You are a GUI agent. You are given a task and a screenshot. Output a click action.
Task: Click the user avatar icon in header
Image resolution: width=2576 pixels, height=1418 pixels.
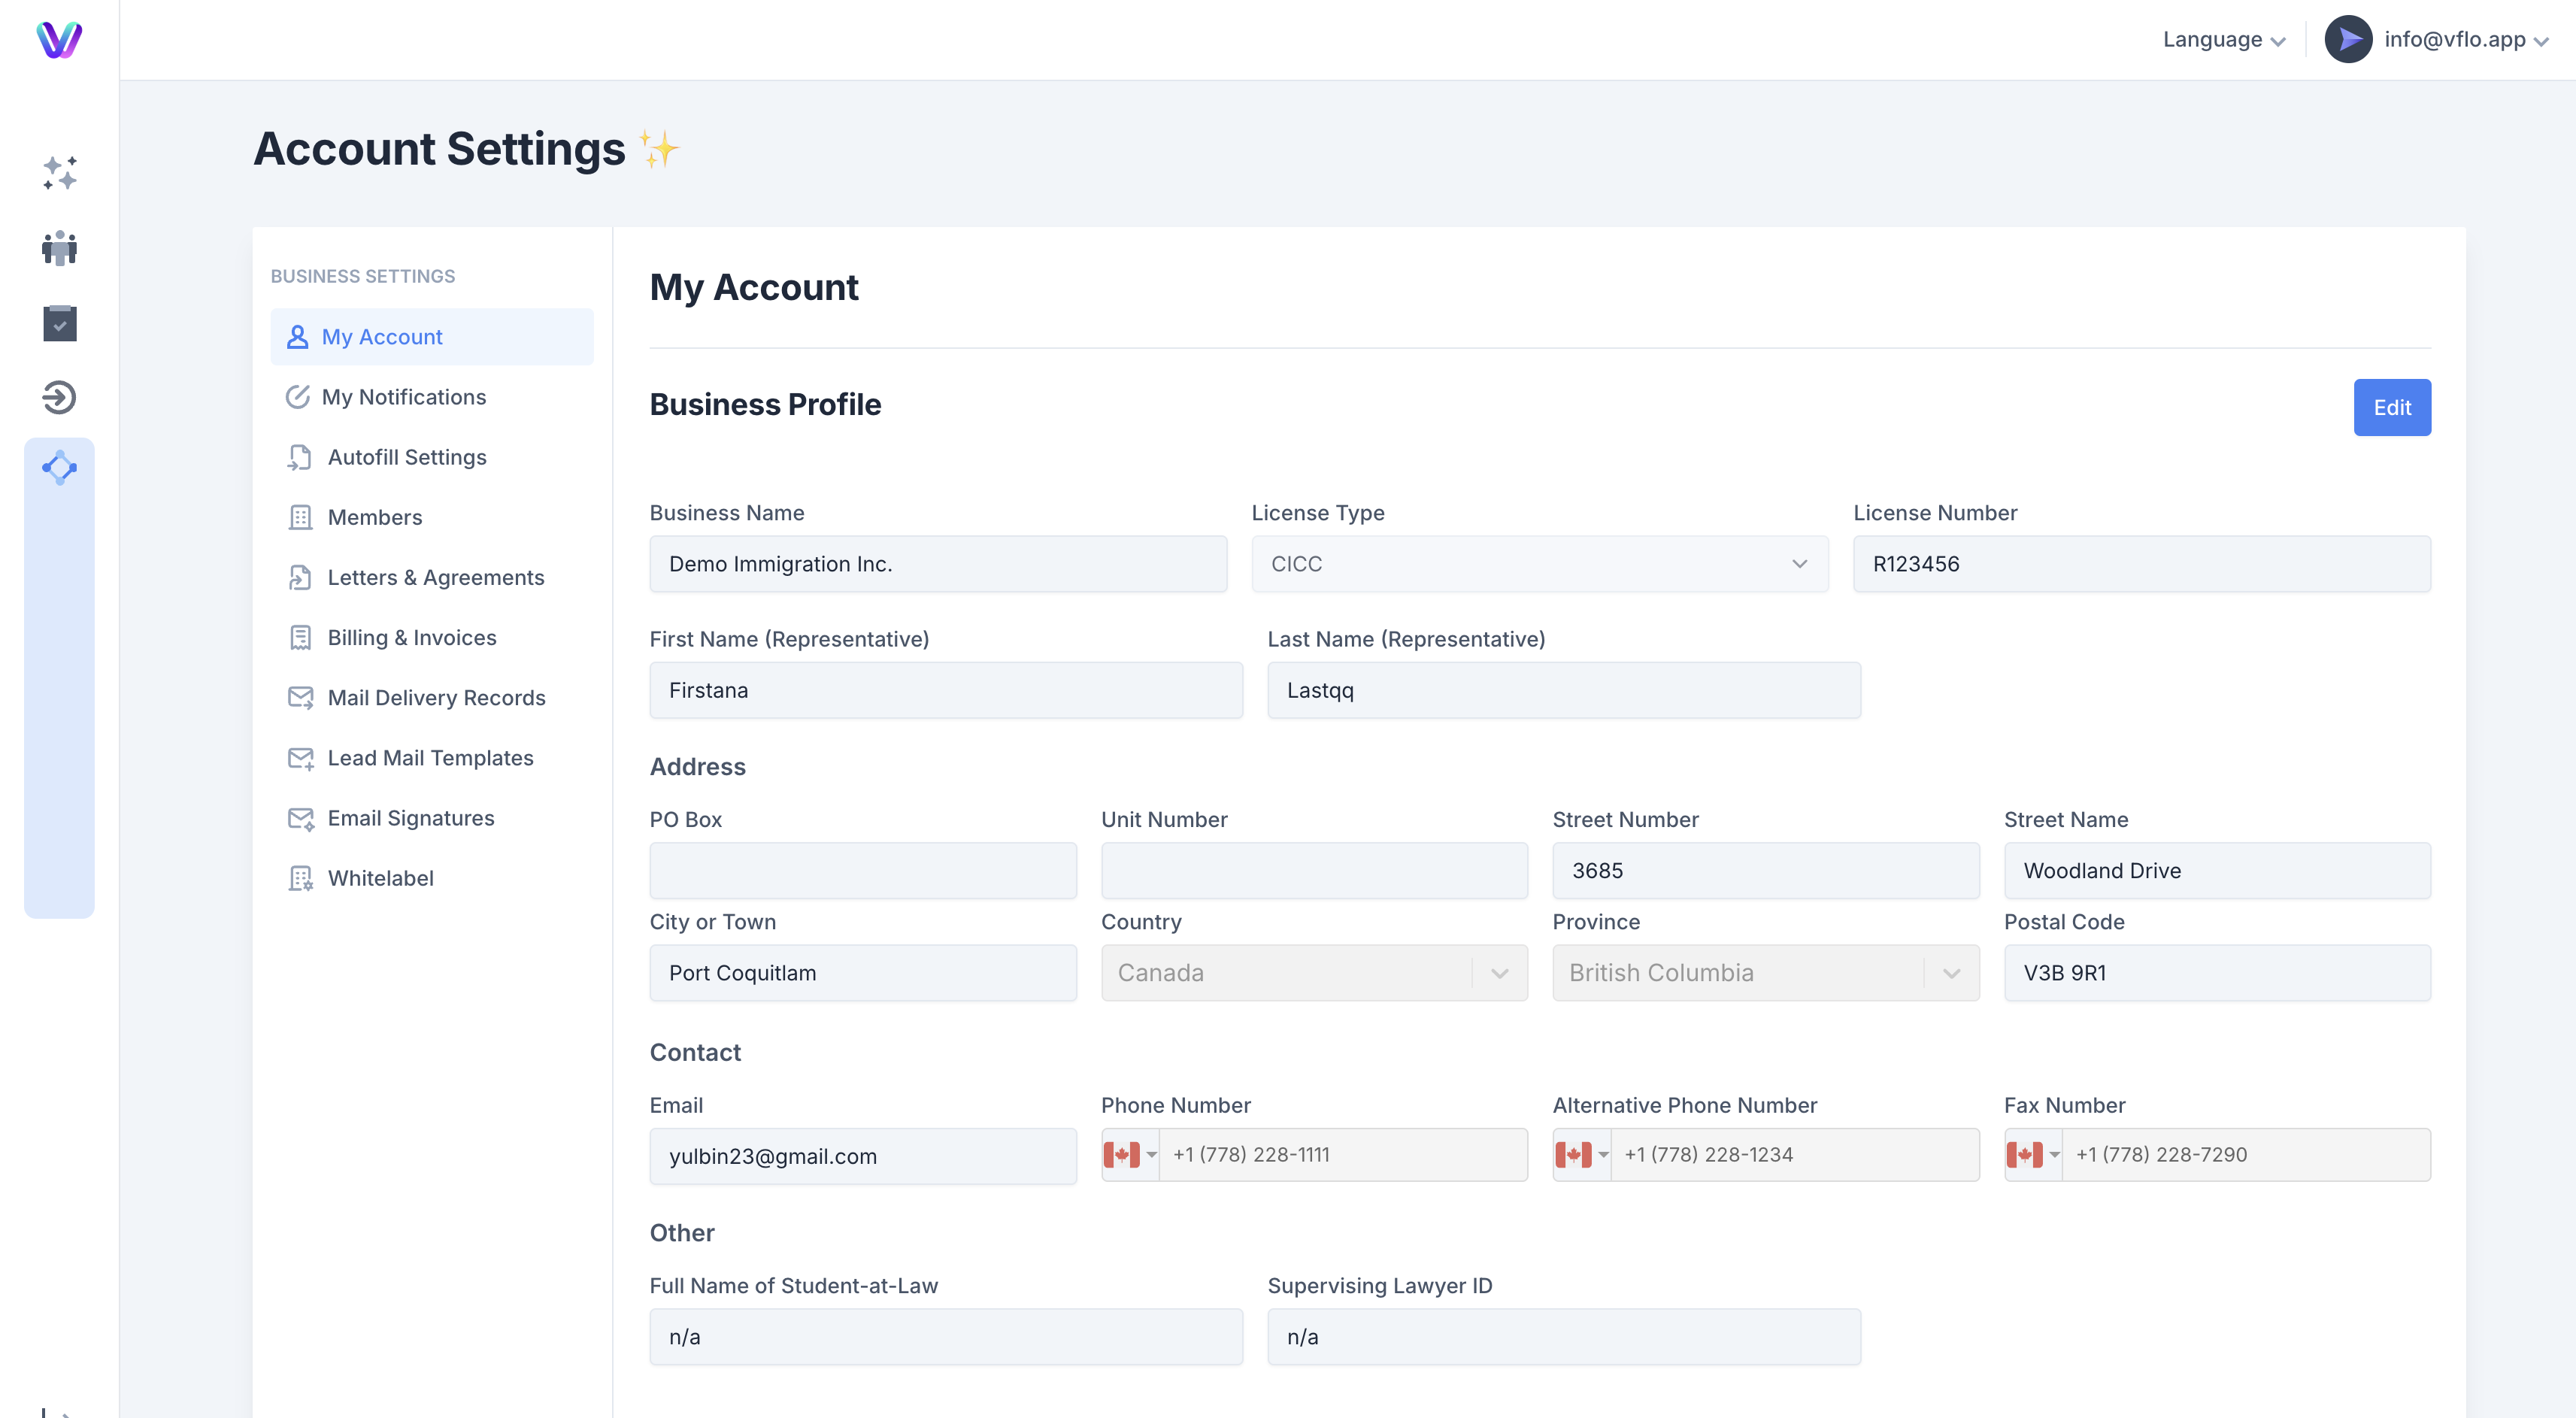pyautogui.click(x=2347, y=39)
